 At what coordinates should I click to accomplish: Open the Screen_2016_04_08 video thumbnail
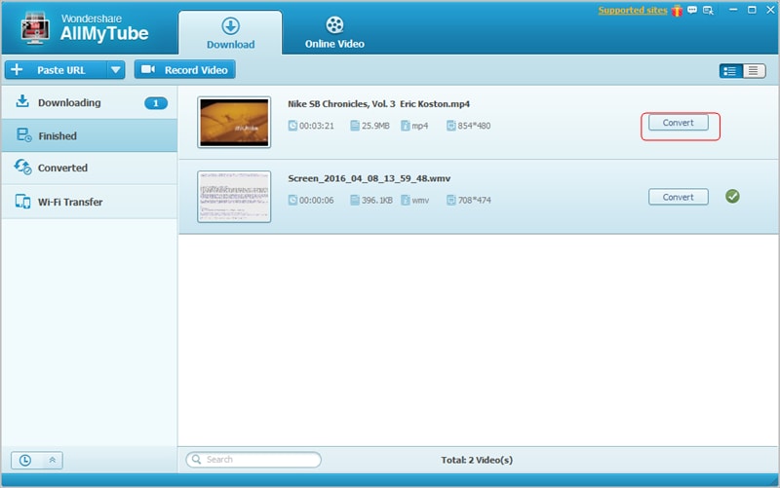tap(234, 197)
